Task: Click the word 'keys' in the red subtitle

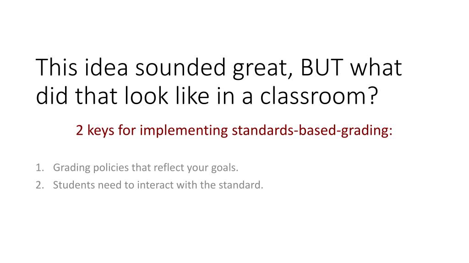Action: tap(100, 131)
